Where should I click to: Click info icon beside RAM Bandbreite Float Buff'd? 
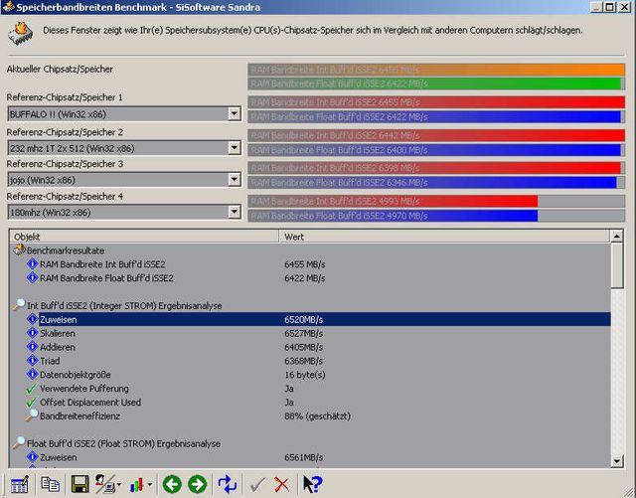[x=32, y=277]
